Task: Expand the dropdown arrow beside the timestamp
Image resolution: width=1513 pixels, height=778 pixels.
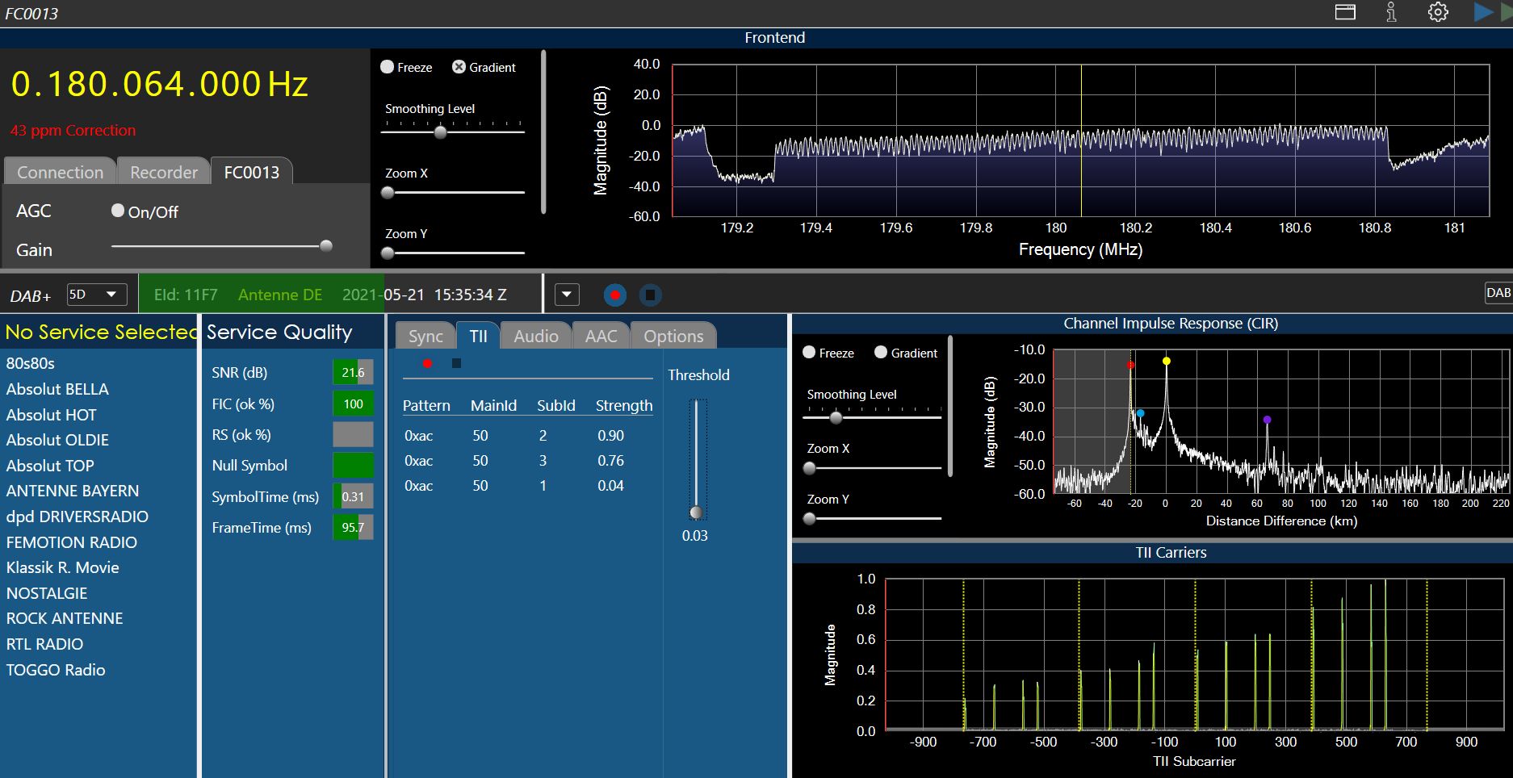Action: click(567, 295)
